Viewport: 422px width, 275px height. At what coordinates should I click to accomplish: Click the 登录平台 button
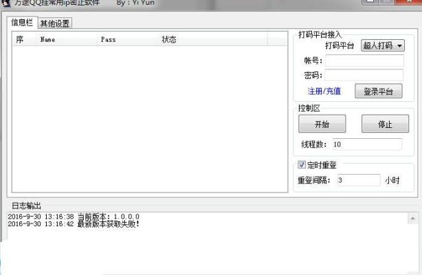tap(379, 91)
